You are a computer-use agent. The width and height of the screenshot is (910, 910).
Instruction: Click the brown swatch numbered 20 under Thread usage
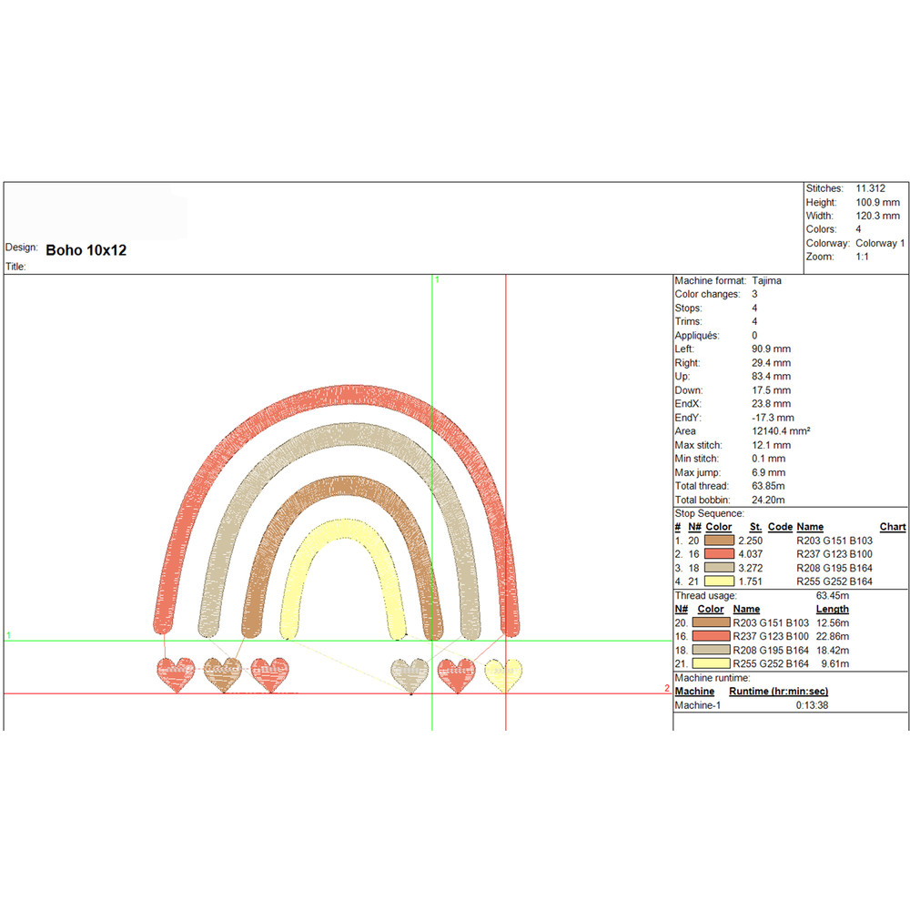click(712, 622)
